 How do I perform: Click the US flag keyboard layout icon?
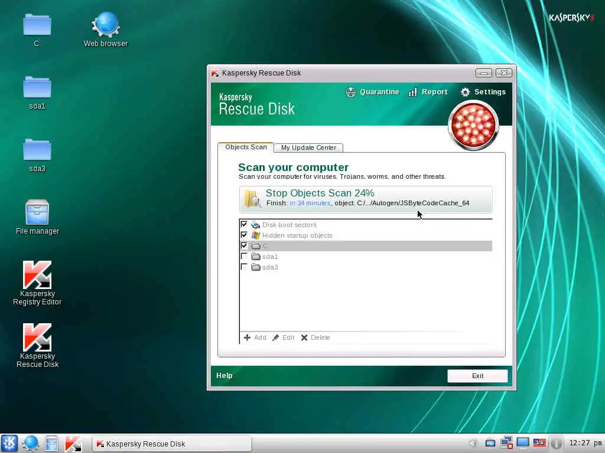tap(539, 443)
